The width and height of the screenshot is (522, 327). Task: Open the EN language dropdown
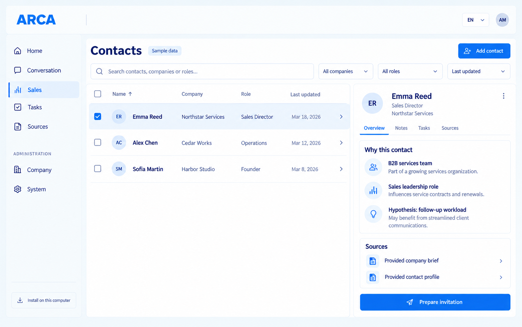click(x=476, y=20)
